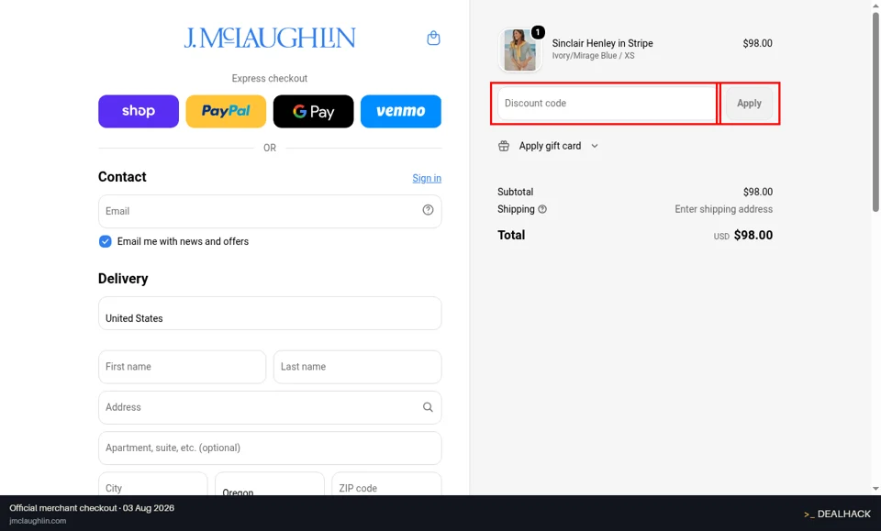The width and height of the screenshot is (881, 531).
Task: Click the Sinclair Henley product thumbnail
Action: tap(519, 50)
